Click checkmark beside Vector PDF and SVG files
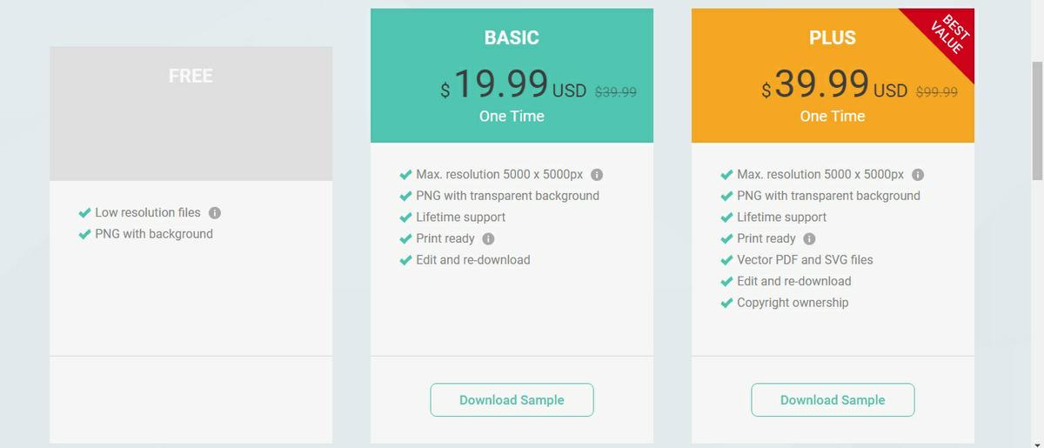 pyautogui.click(x=726, y=260)
